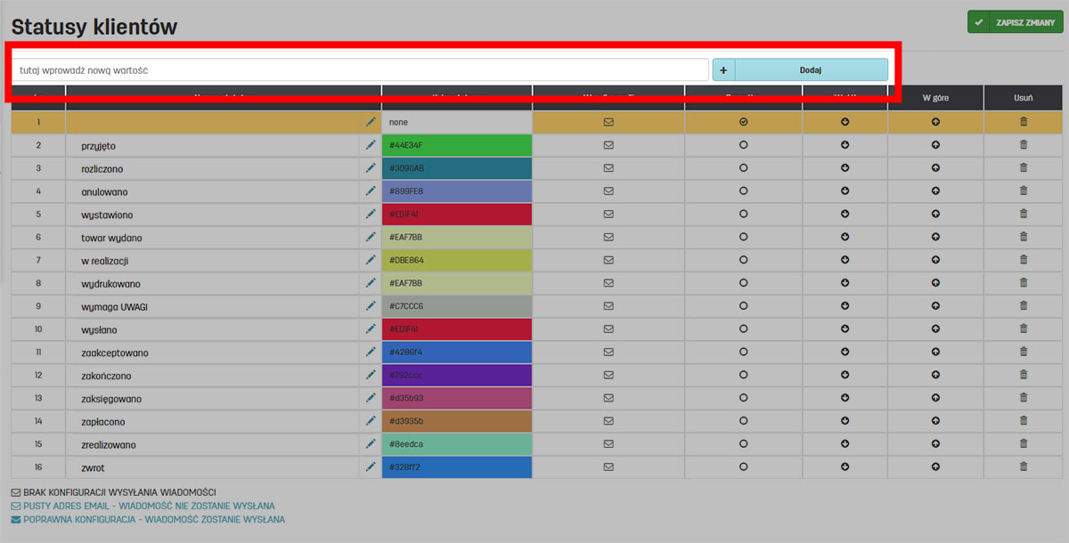Move wysłano status up

[x=935, y=328]
